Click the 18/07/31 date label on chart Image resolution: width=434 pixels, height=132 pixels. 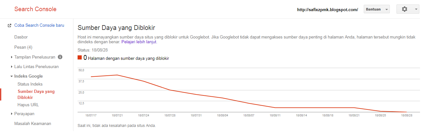pyautogui.click(x=196, y=115)
